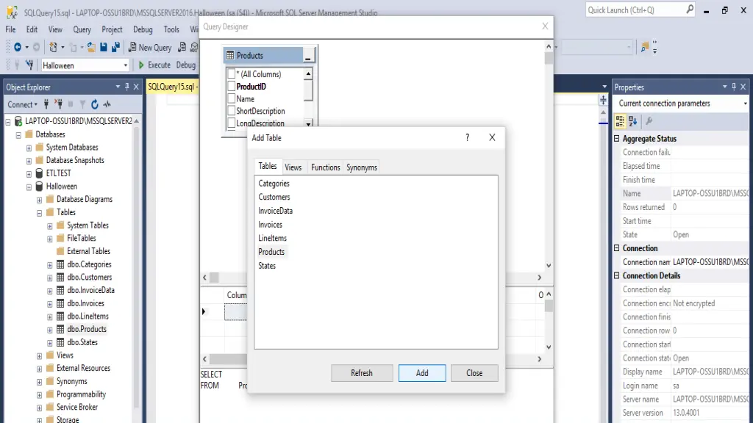753x423 pixels.
Task: Open the Halloween database dropdown
Action: 125,65
